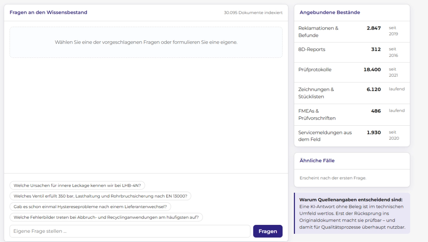Click the 312 count value
Image resolution: width=428 pixels, height=242 pixels.
tap(376, 49)
